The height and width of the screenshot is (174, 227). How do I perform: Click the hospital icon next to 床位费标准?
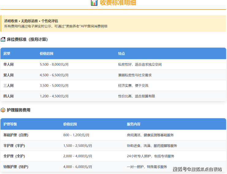point(3,40)
